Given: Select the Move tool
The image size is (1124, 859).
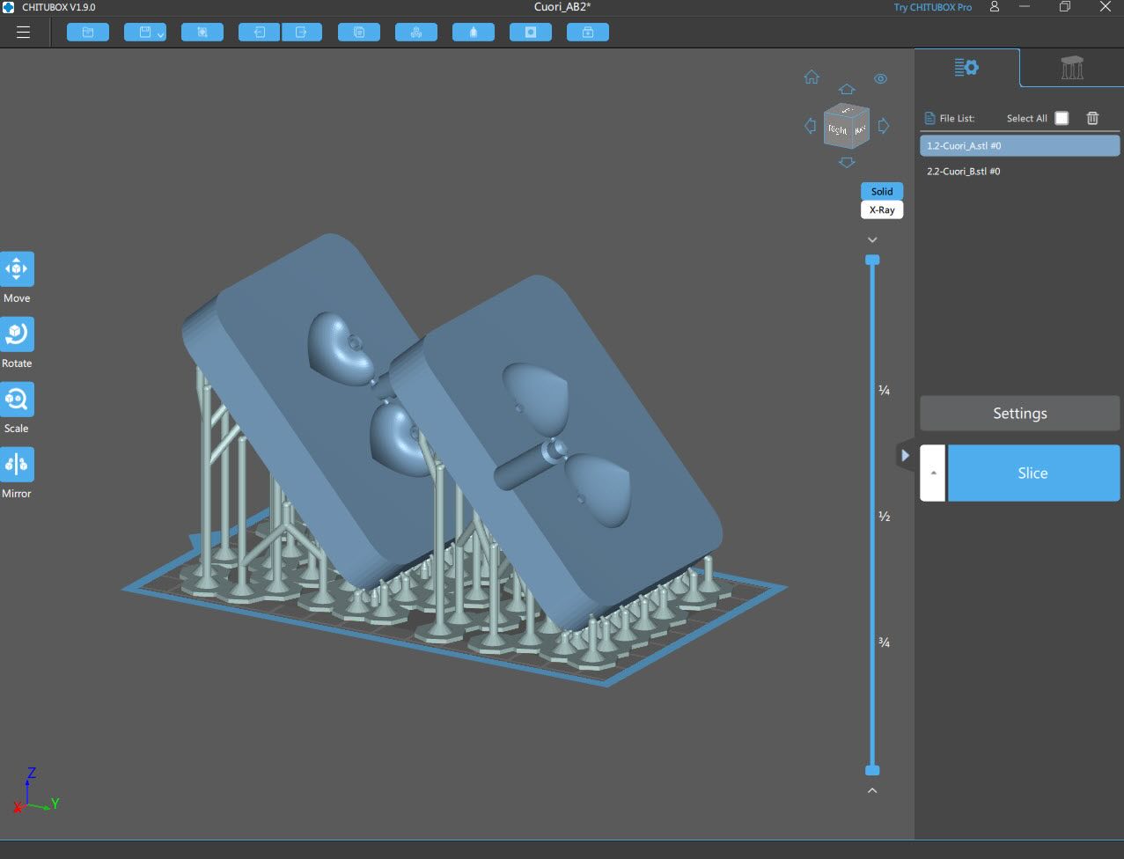Looking at the screenshot, I should click(17, 268).
